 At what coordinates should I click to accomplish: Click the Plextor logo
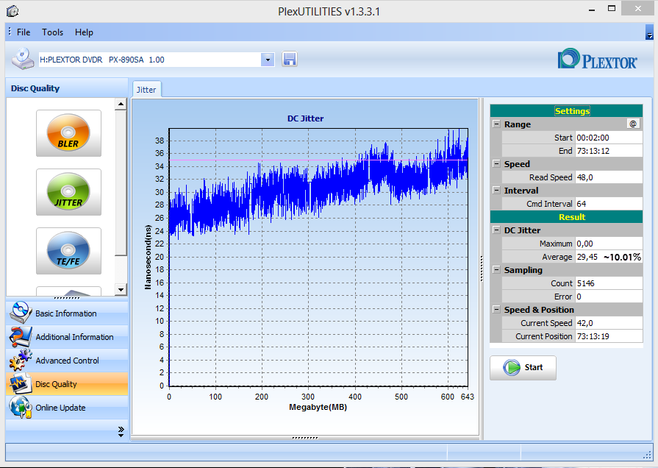[597, 59]
